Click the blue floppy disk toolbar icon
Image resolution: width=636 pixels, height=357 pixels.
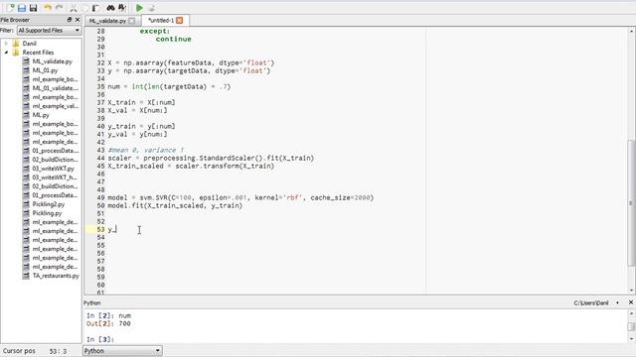click(x=22, y=8)
